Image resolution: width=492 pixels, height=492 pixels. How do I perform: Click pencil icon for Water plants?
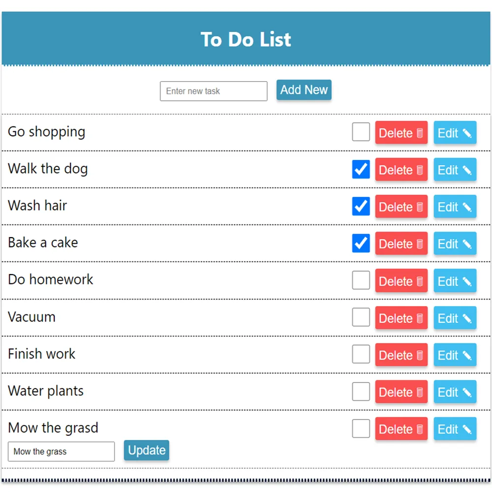(467, 393)
